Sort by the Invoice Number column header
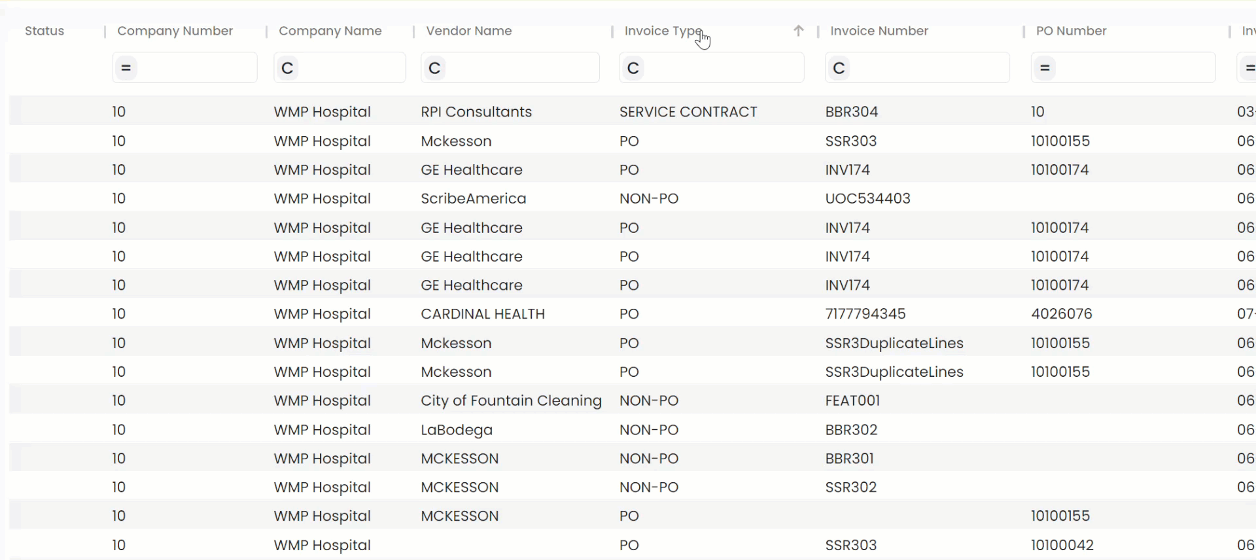The image size is (1256, 560). [879, 31]
